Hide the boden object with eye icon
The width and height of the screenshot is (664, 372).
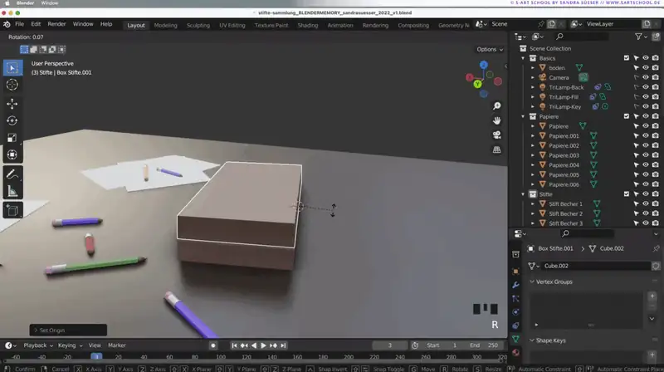646,68
